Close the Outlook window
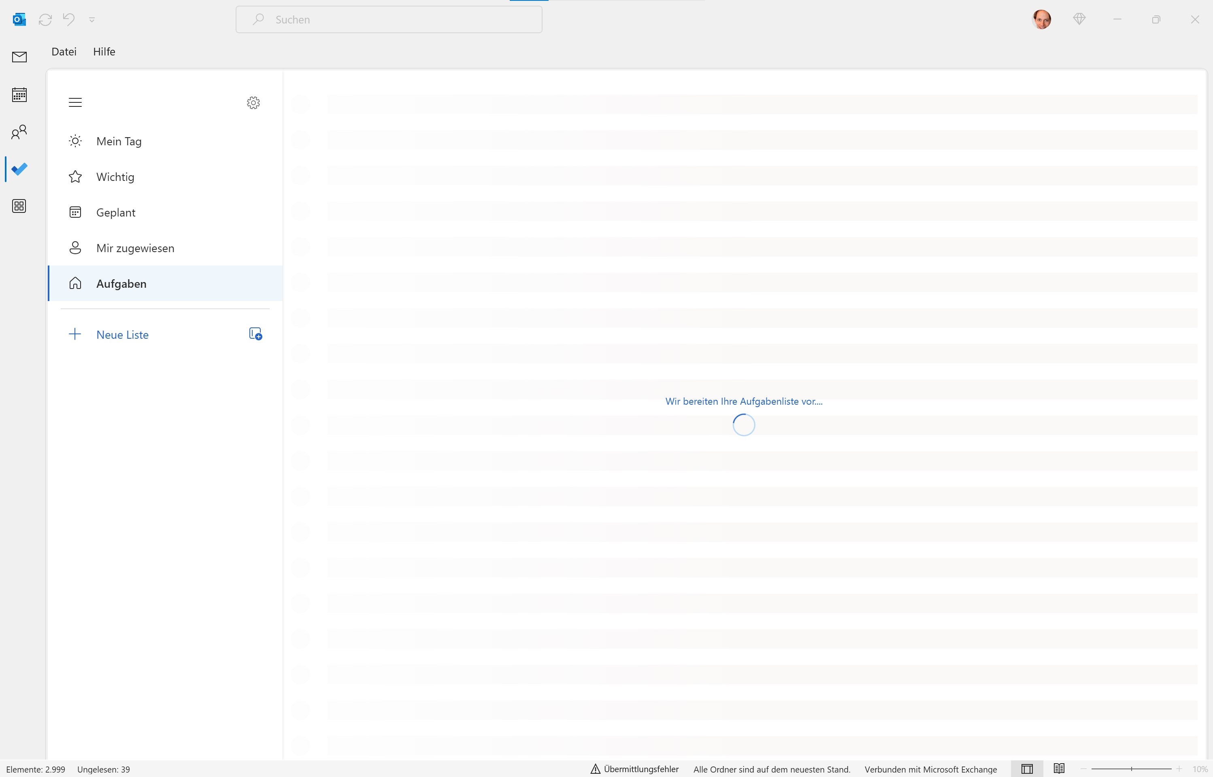The width and height of the screenshot is (1213, 777). (1195, 19)
